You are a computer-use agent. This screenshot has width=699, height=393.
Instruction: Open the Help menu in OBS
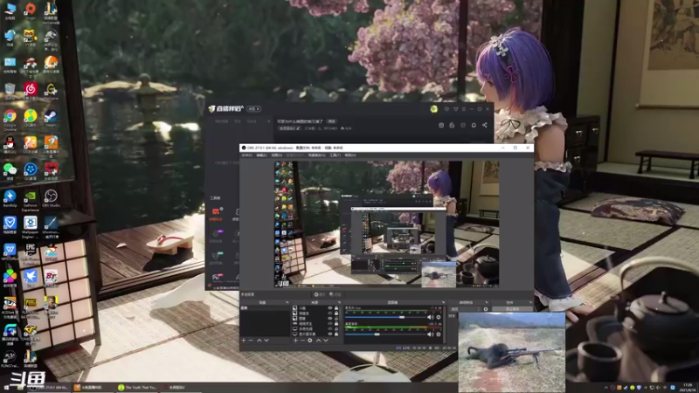350,155
